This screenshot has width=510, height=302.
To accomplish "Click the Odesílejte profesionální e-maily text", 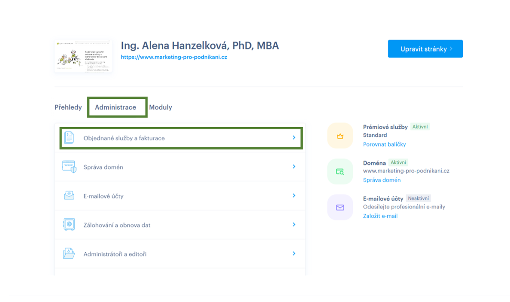I will 404,207.
